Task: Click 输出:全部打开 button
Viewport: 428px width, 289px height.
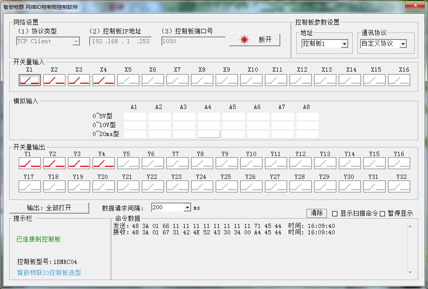Action: point(49,208)
